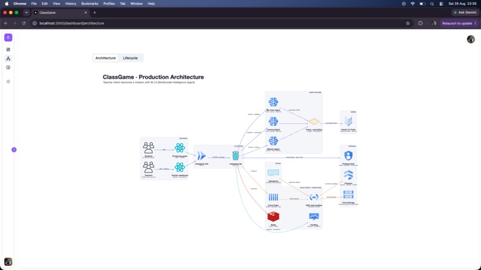481x270 pixels.
Task: Open Control Center in the menu bar
Action: [441, 4]
